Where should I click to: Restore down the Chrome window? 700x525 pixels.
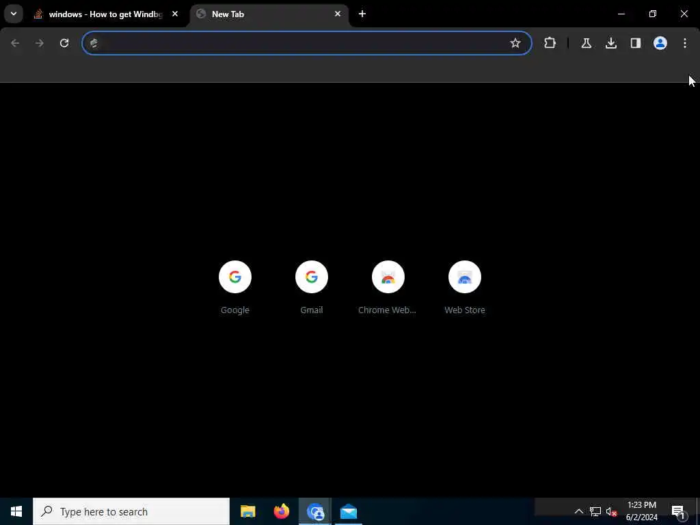pyautogui.click(x=653, y=14)
